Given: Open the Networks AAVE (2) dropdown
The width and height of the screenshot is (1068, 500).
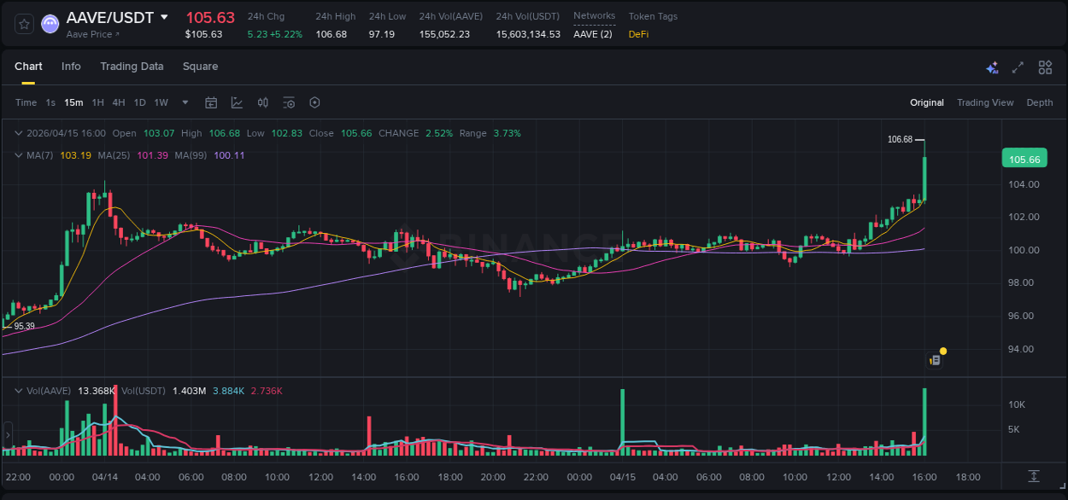Looking at the screenshot, I should tap(593, 35).
